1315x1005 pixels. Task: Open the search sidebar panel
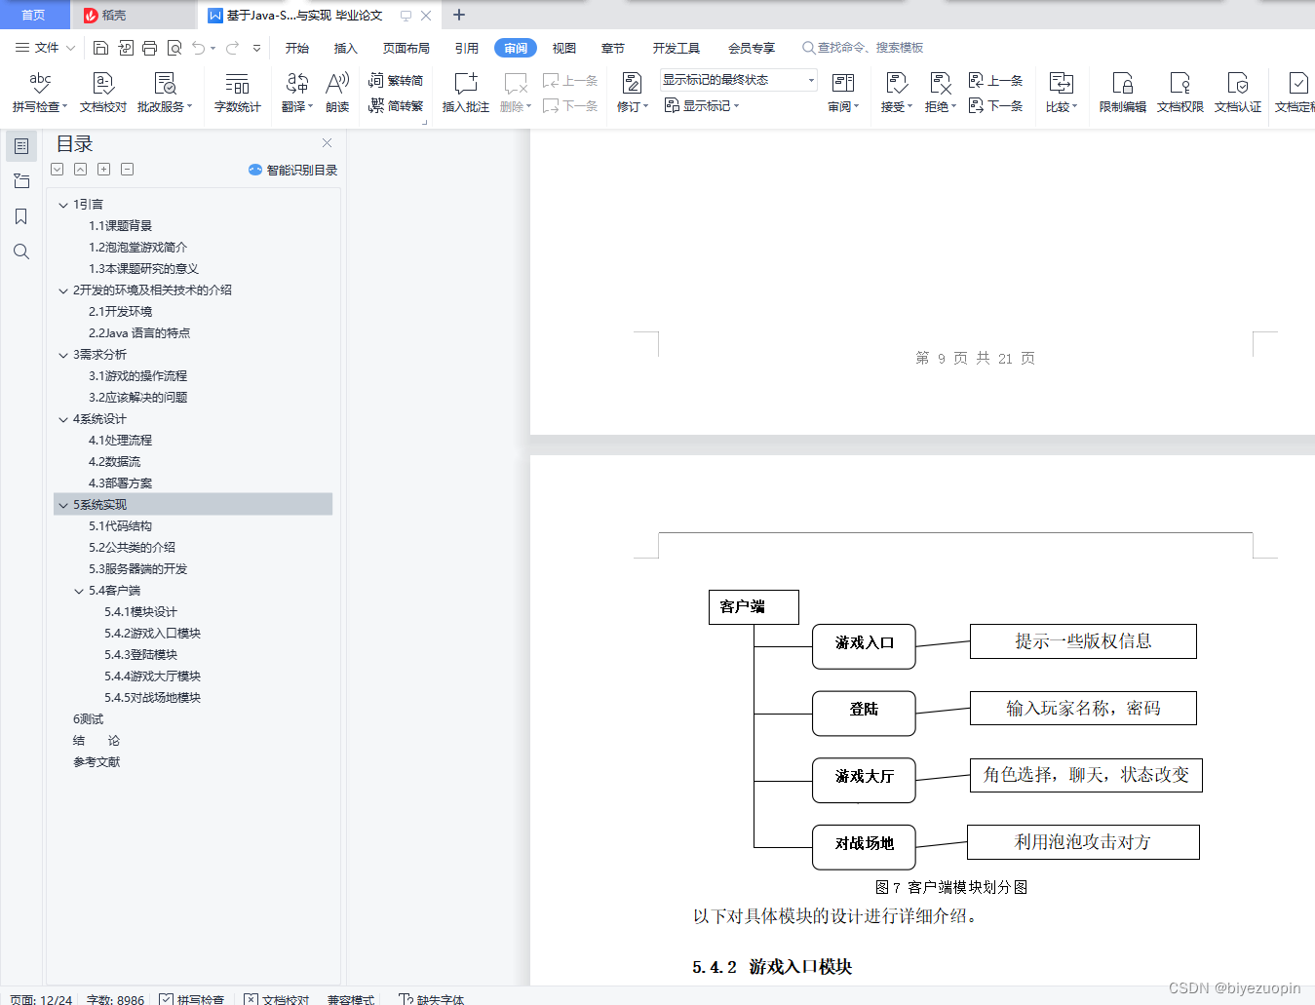pos(21,251)
